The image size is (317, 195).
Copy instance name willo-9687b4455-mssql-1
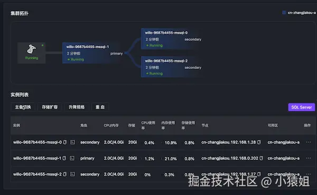click(x=64, y=158)
